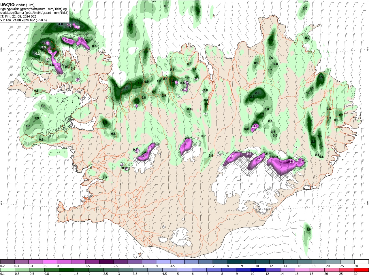Image resolution: width=369 pixels, height=276 pixels.
Task: Pick upper legend swatch between 18 and 20
Action: pos(319,262)
